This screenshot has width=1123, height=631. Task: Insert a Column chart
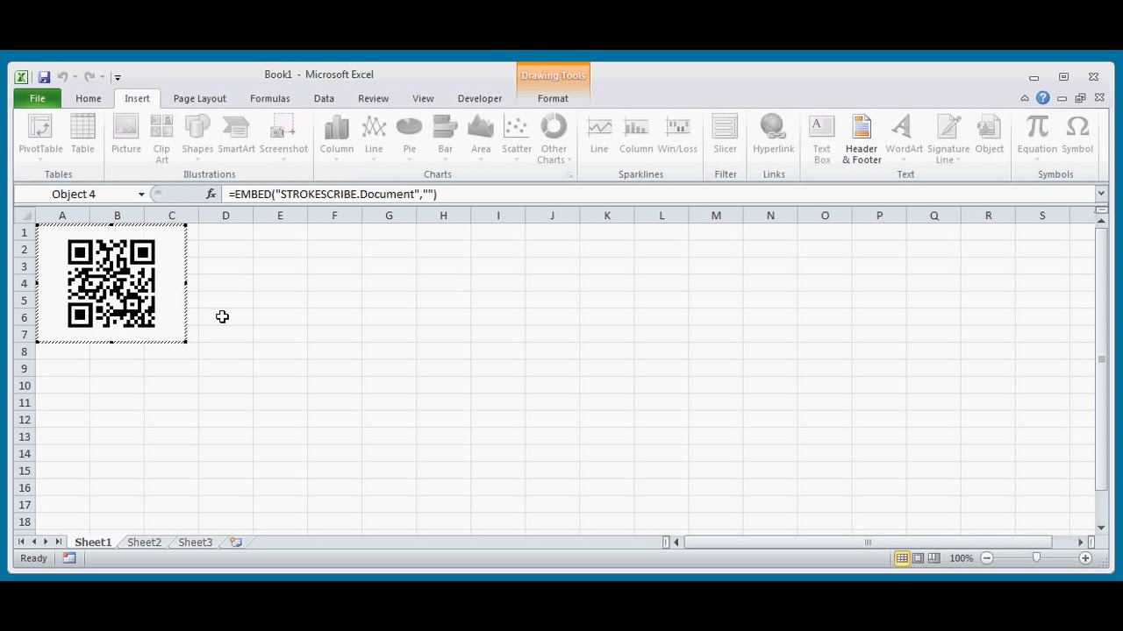(336, 137)
